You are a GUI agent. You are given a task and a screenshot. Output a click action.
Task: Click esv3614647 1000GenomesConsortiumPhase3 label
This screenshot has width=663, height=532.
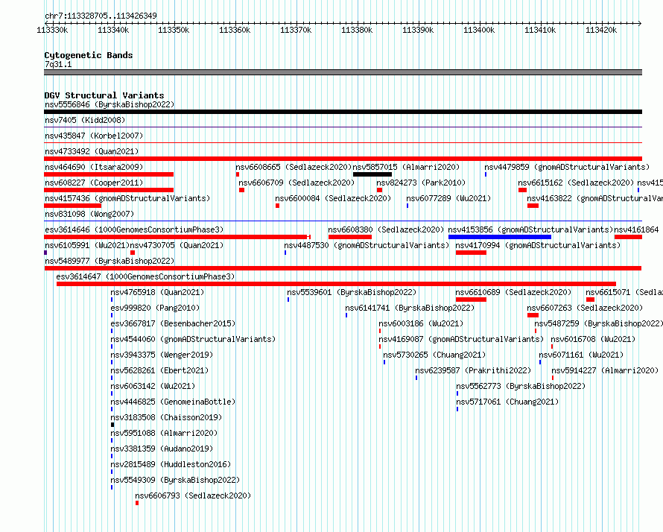145,276
